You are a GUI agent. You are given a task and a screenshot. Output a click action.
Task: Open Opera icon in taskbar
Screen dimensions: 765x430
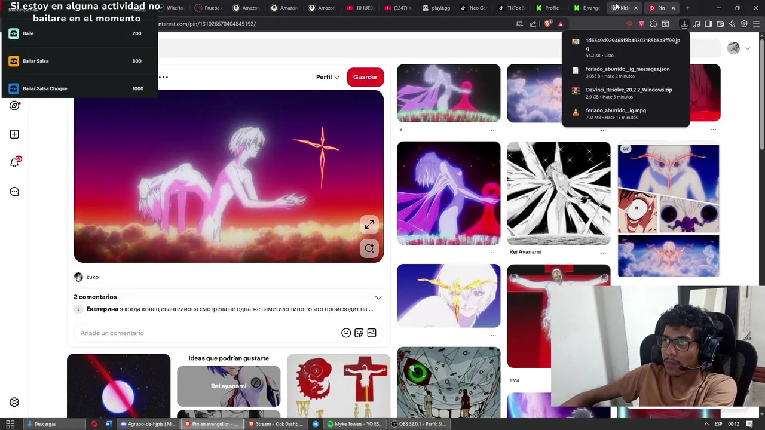94,424
